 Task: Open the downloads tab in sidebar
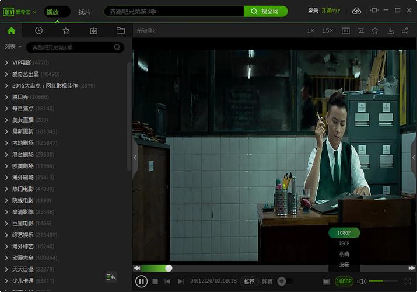94,31
